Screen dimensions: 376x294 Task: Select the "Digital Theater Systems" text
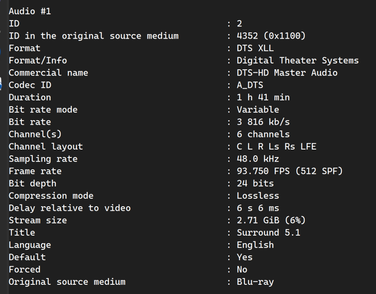click(x=297, y=60)
